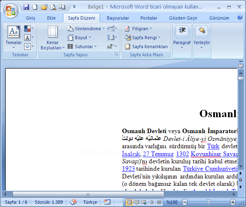
Task: Click the vertical scrollbar down arrow
Action: 241,166
